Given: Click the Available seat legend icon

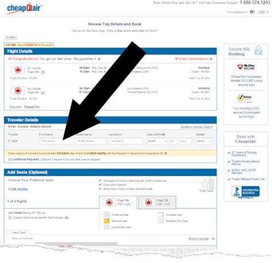Looking at the screenshot, I should 161,215.
